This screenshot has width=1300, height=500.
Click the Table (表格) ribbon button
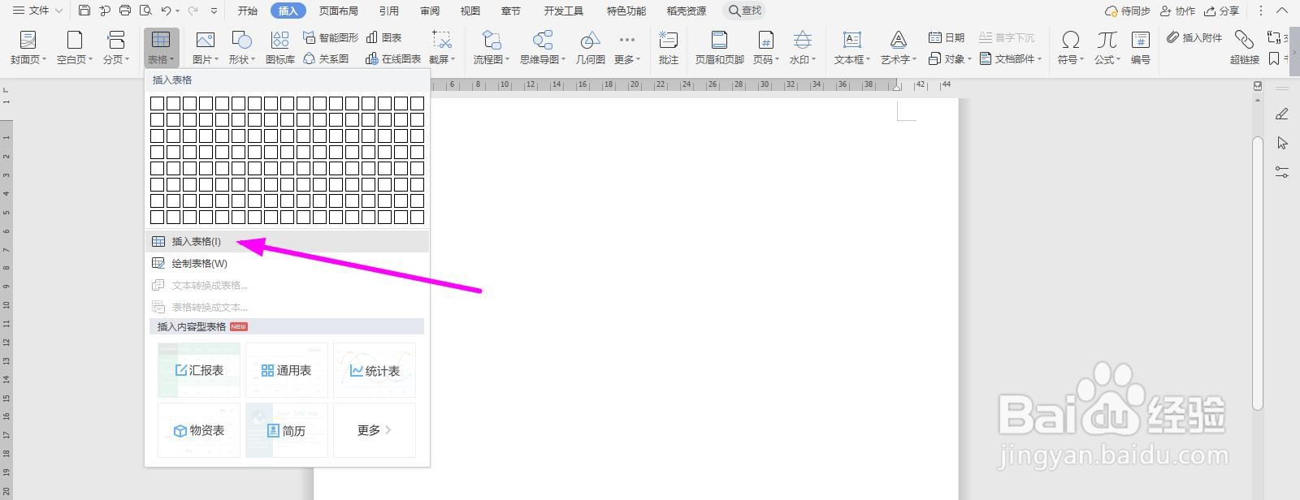[x=161, y=48]
